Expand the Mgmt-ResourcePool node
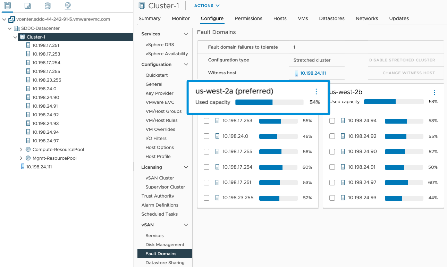 click(x=21, y=158)
